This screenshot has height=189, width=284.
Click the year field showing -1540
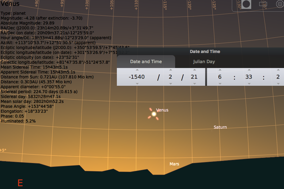137,77
